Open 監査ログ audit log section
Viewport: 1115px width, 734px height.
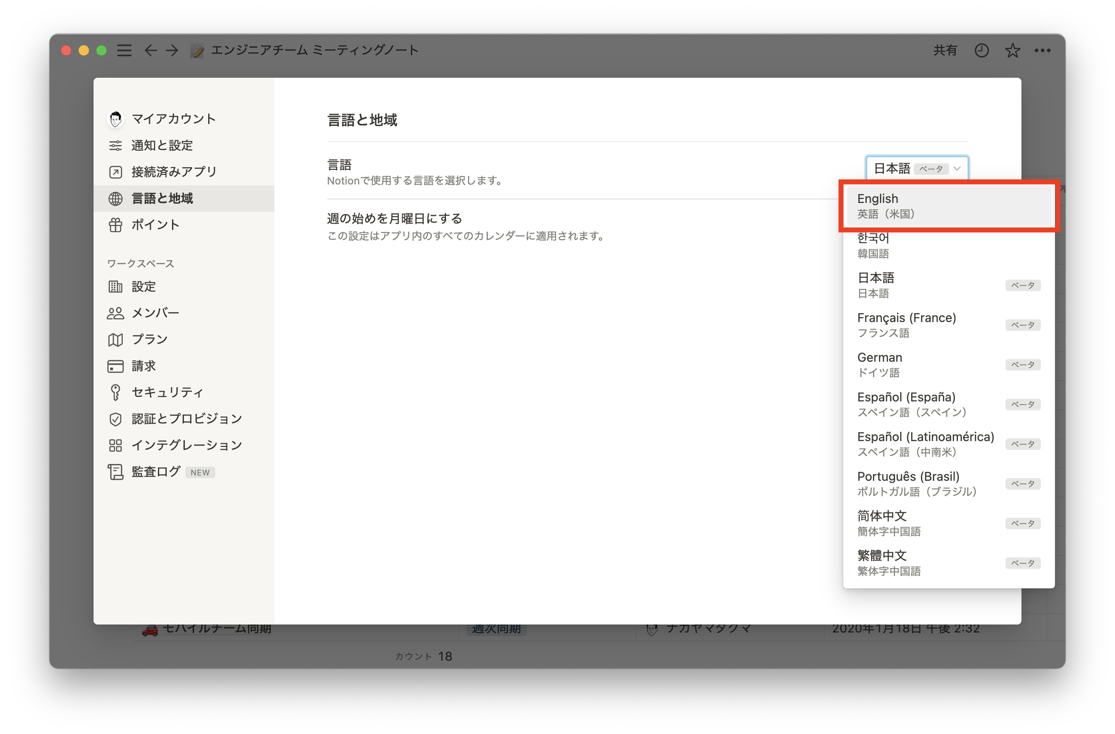pyautogui.click(x=156, y=472)
